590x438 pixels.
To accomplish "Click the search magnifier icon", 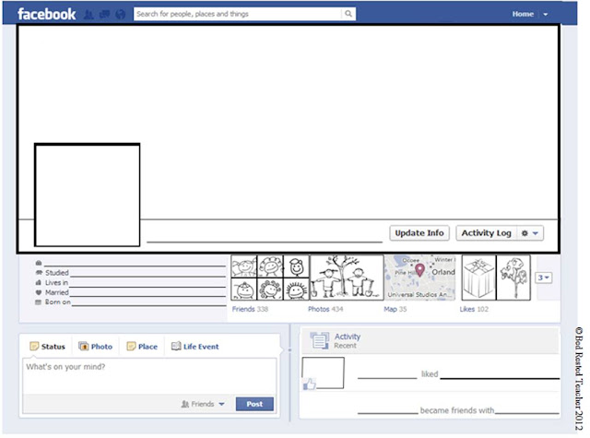I will [x=348, y=14].
